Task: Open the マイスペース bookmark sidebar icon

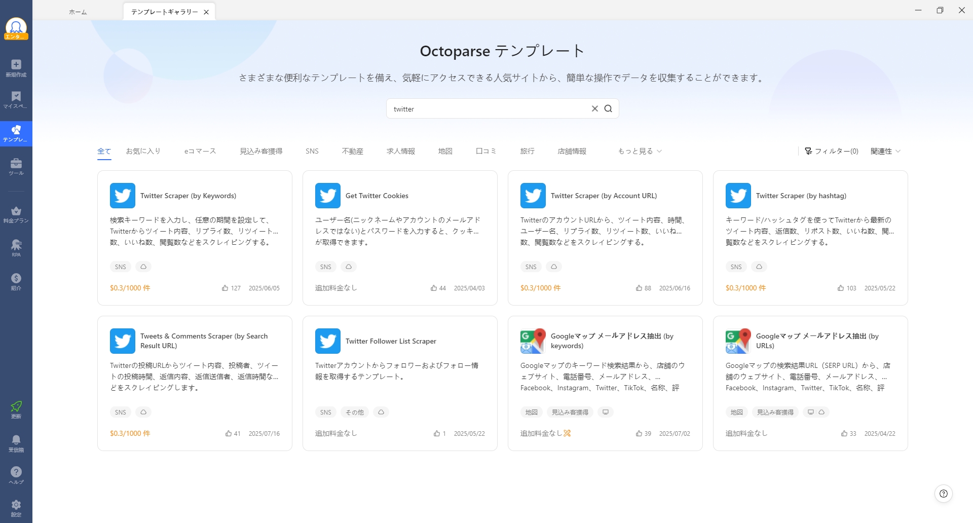Action: click(x=16, y=100)
